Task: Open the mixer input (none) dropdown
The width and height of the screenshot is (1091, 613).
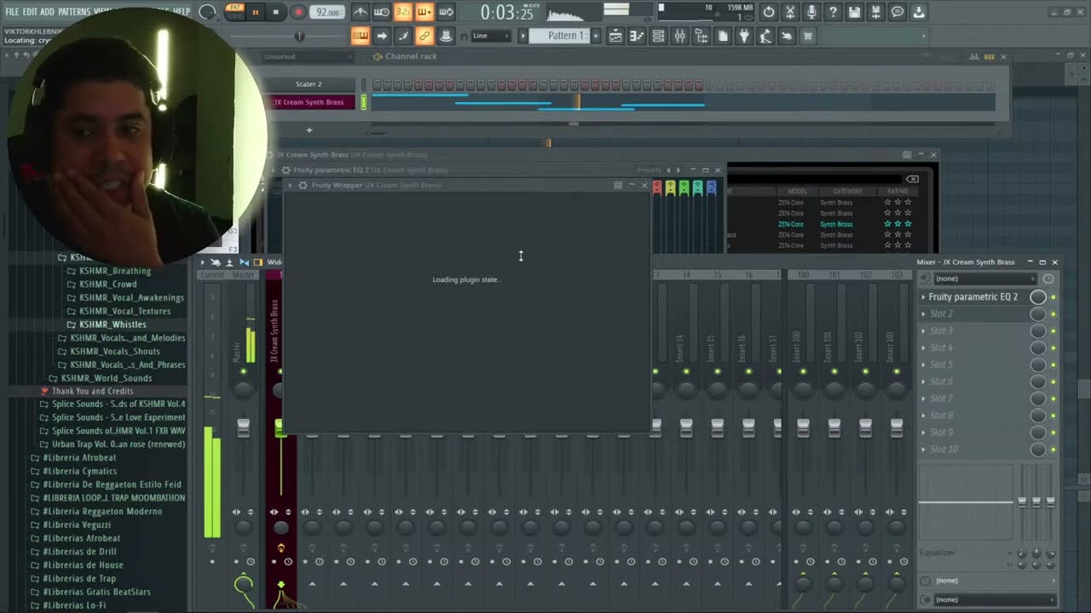Action: [984, 278]
